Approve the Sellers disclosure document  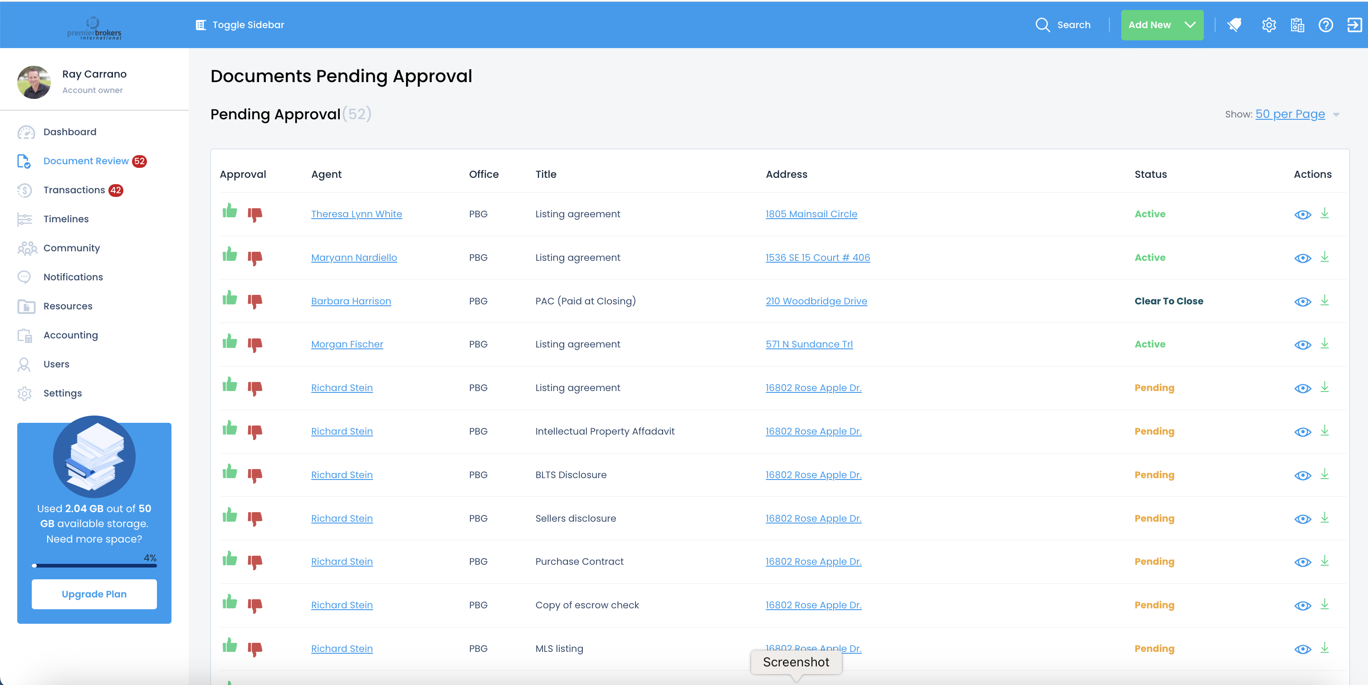[x=230, y=515]
